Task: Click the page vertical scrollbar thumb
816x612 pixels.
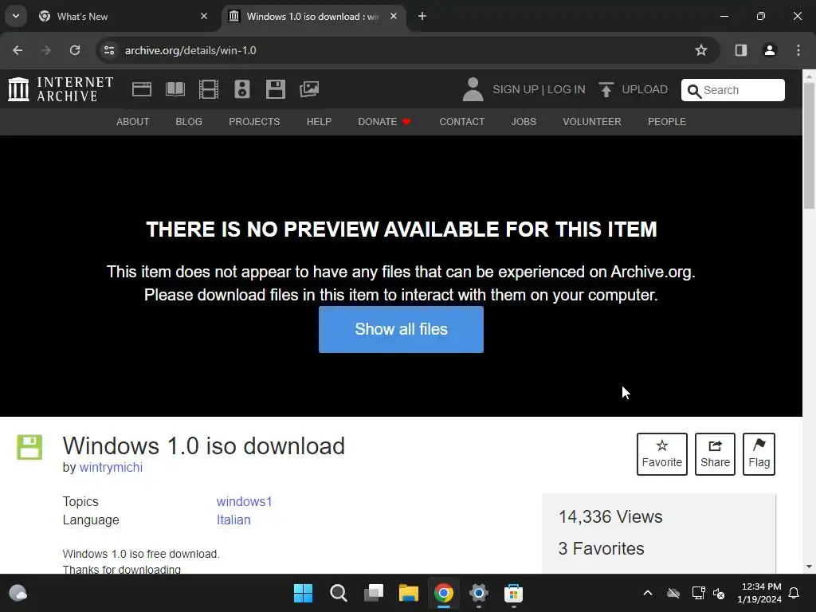Action: [810, 146]
